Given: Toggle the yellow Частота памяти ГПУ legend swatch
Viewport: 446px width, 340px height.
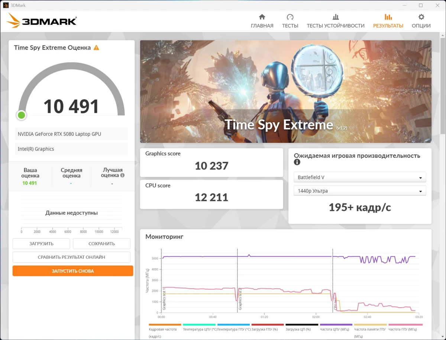Looking at the screenshot, I should [370, 325].
